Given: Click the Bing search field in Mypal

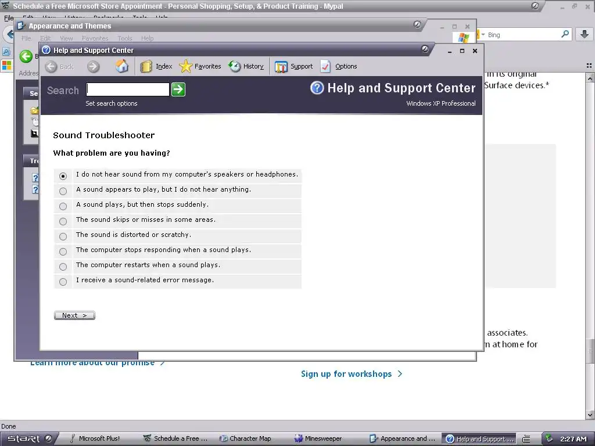Looking at the screenshot, I should (x=524, y=35).
